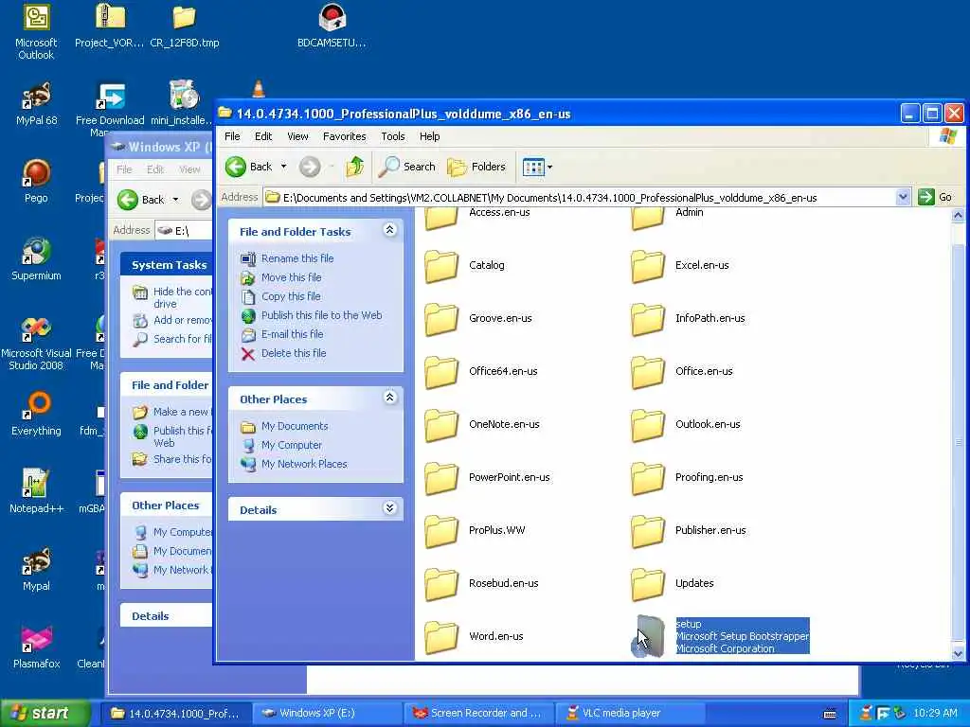Viewport: 970px width, 727px height.
Task: Expand the Details panel
Action: (389, 508)
